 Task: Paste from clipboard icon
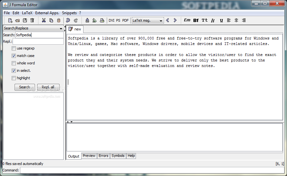[59, 20]
